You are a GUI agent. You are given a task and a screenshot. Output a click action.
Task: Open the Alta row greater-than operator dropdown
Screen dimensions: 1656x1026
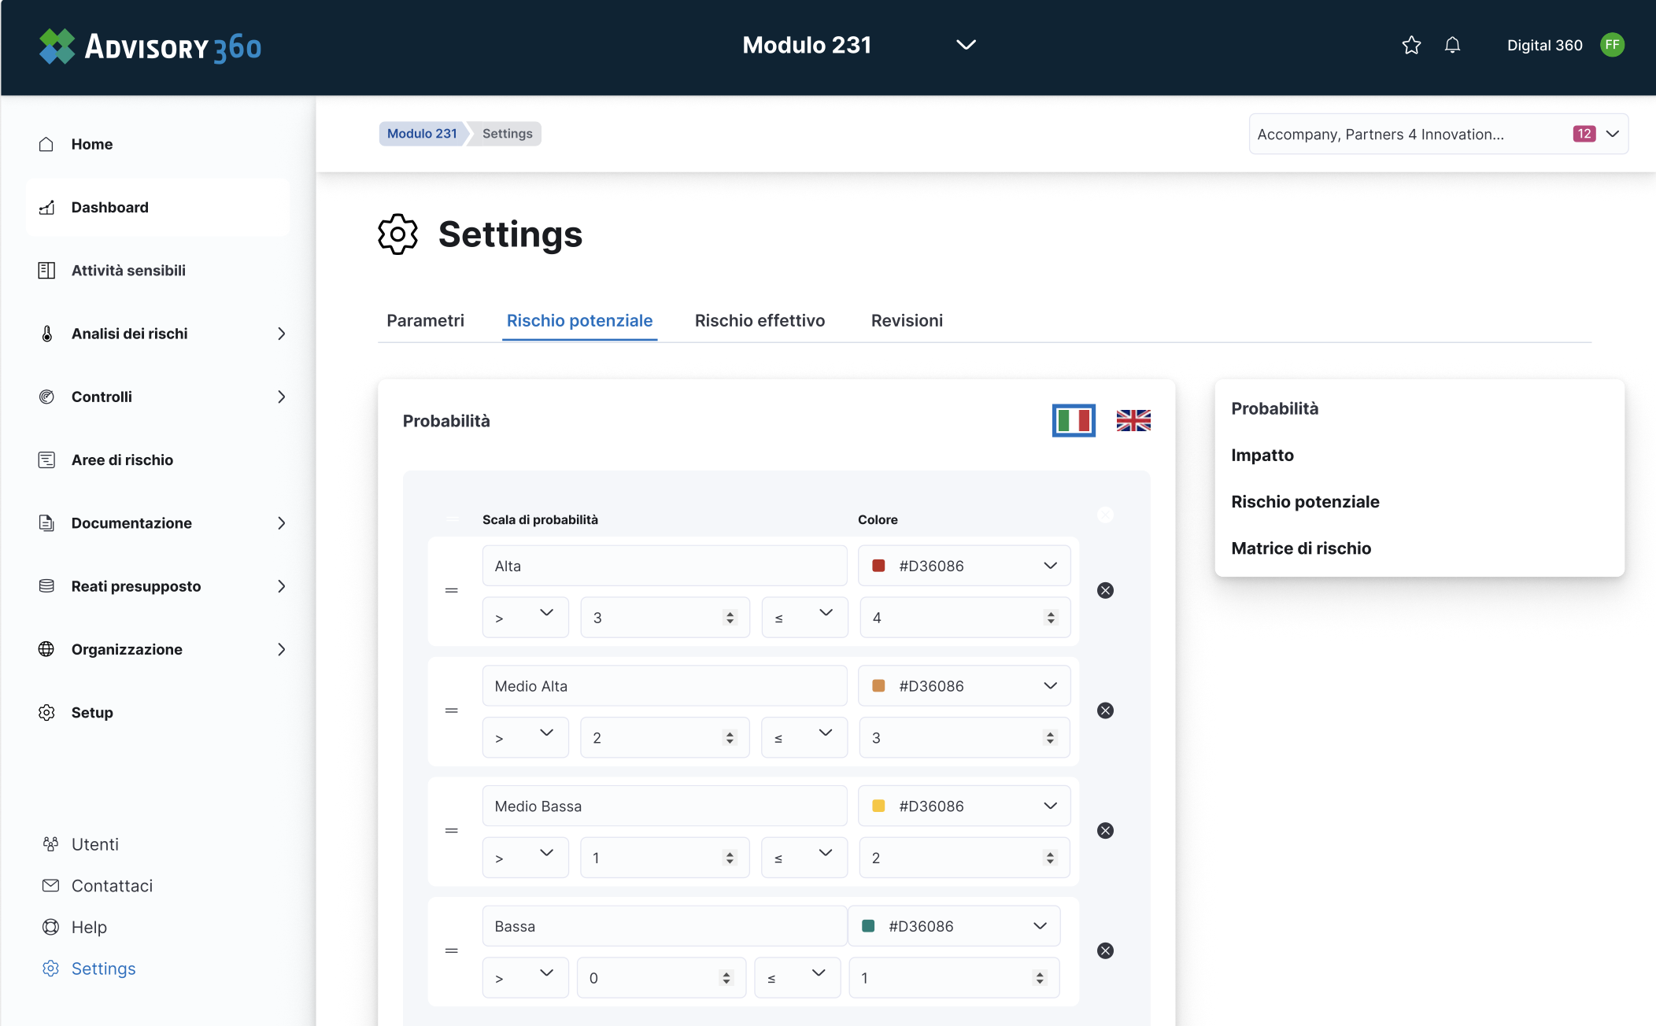click(x=525, y=618)
